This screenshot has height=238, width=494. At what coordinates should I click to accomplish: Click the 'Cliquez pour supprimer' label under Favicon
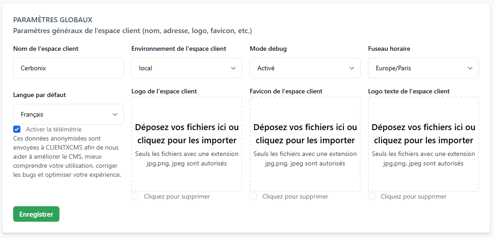click(x=295, y=196)
